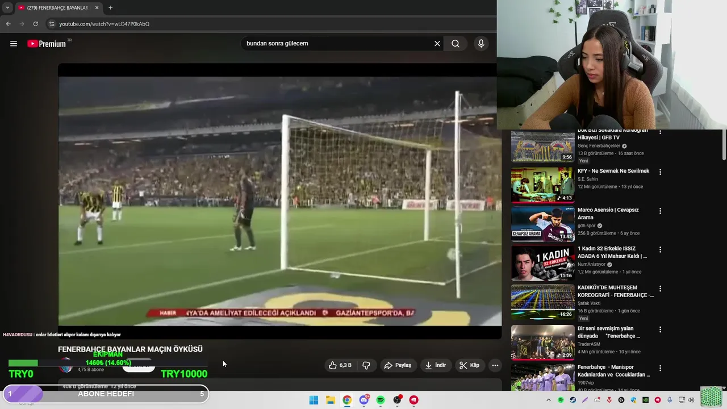Open the 'Marco Asensio | Cevapsız Arama' thumbnail
727x409 pixels.
click(542, 224)
